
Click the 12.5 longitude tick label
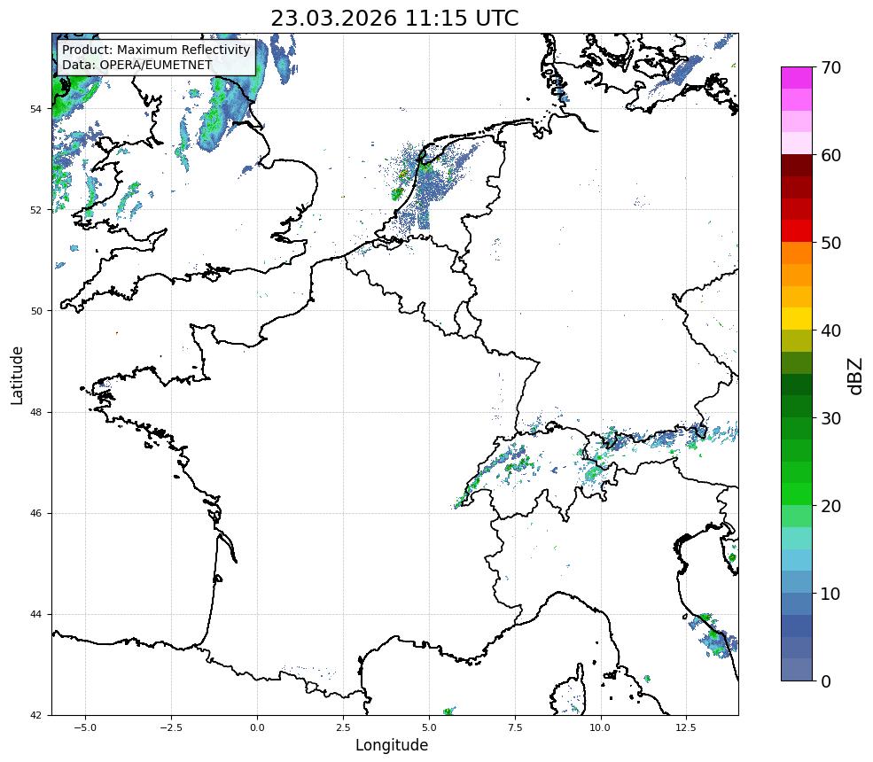[x=686, y=727]
